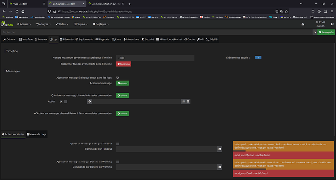Switch to the 'Vues - Jeedom' browser tab
This screenshot has width=336, height=180.
(x=27, y=4)
